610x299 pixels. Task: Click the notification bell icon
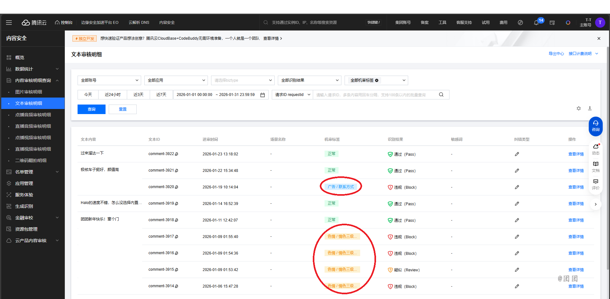click(x=536, y=23)
